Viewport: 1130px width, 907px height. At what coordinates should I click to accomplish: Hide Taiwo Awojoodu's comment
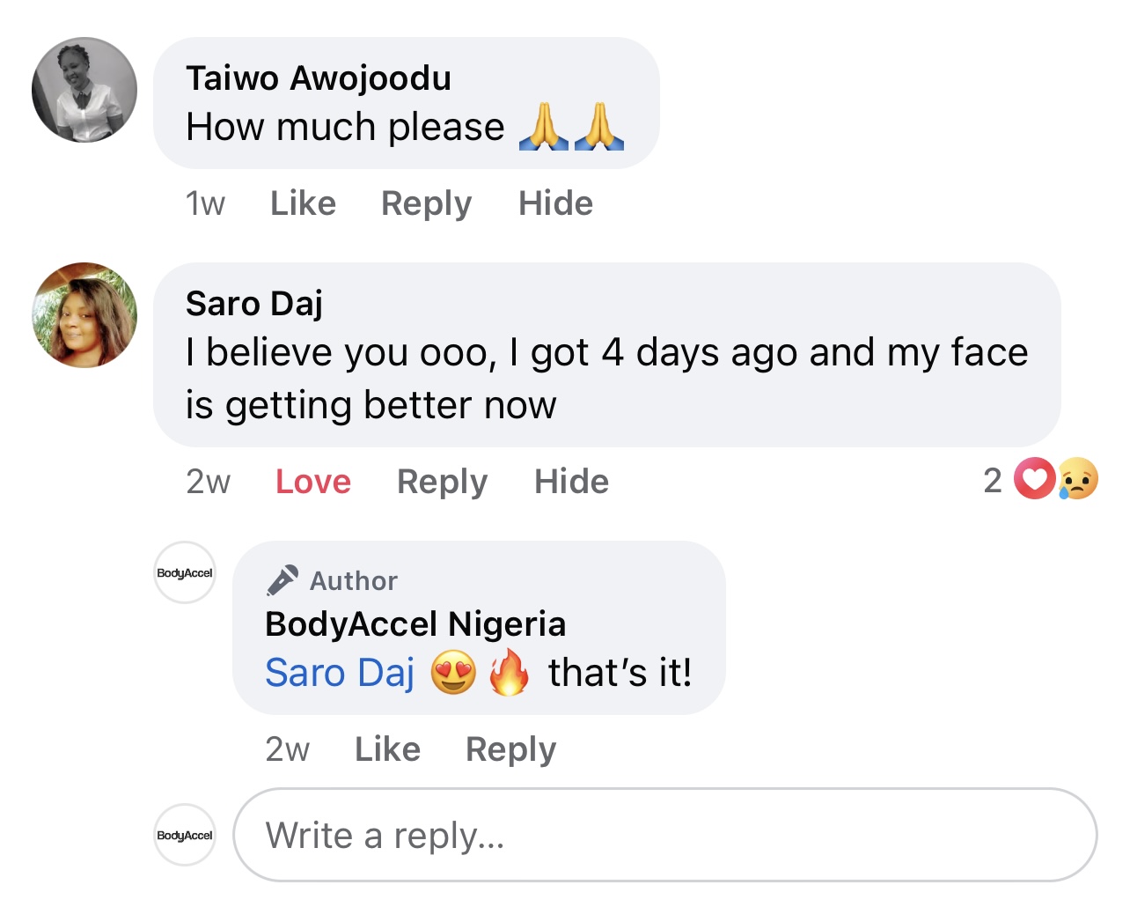[555, 203]
